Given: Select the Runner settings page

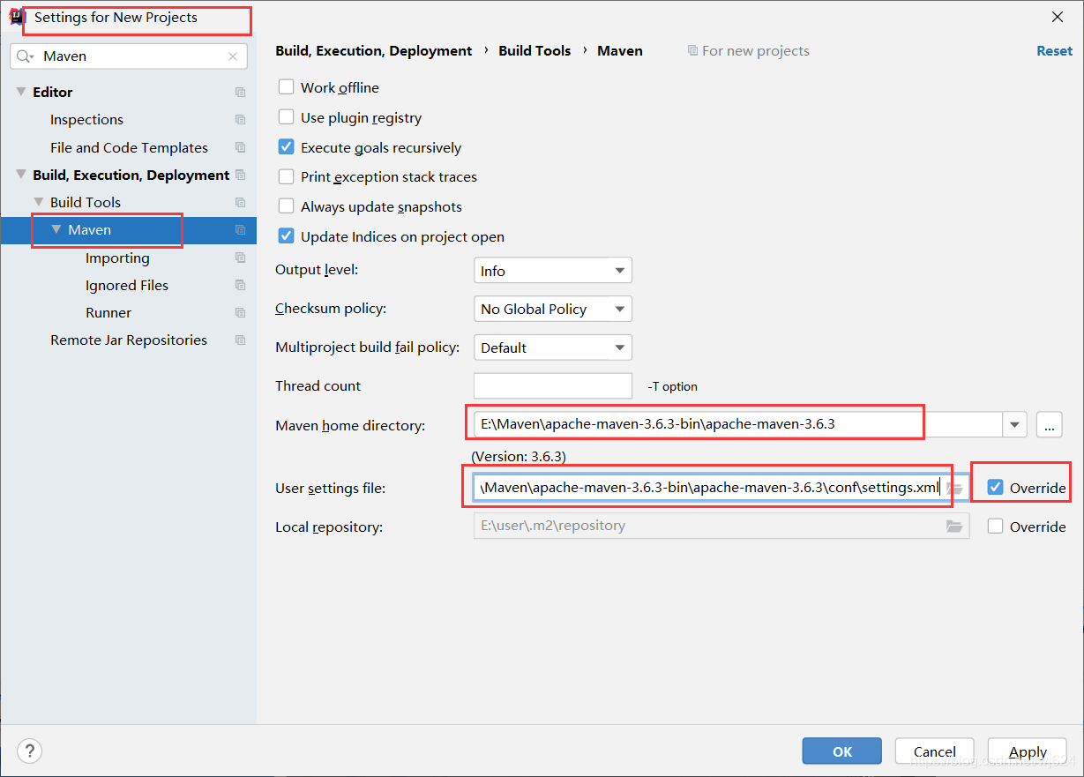Looking at the screenshot, I should tap(108, 313).
